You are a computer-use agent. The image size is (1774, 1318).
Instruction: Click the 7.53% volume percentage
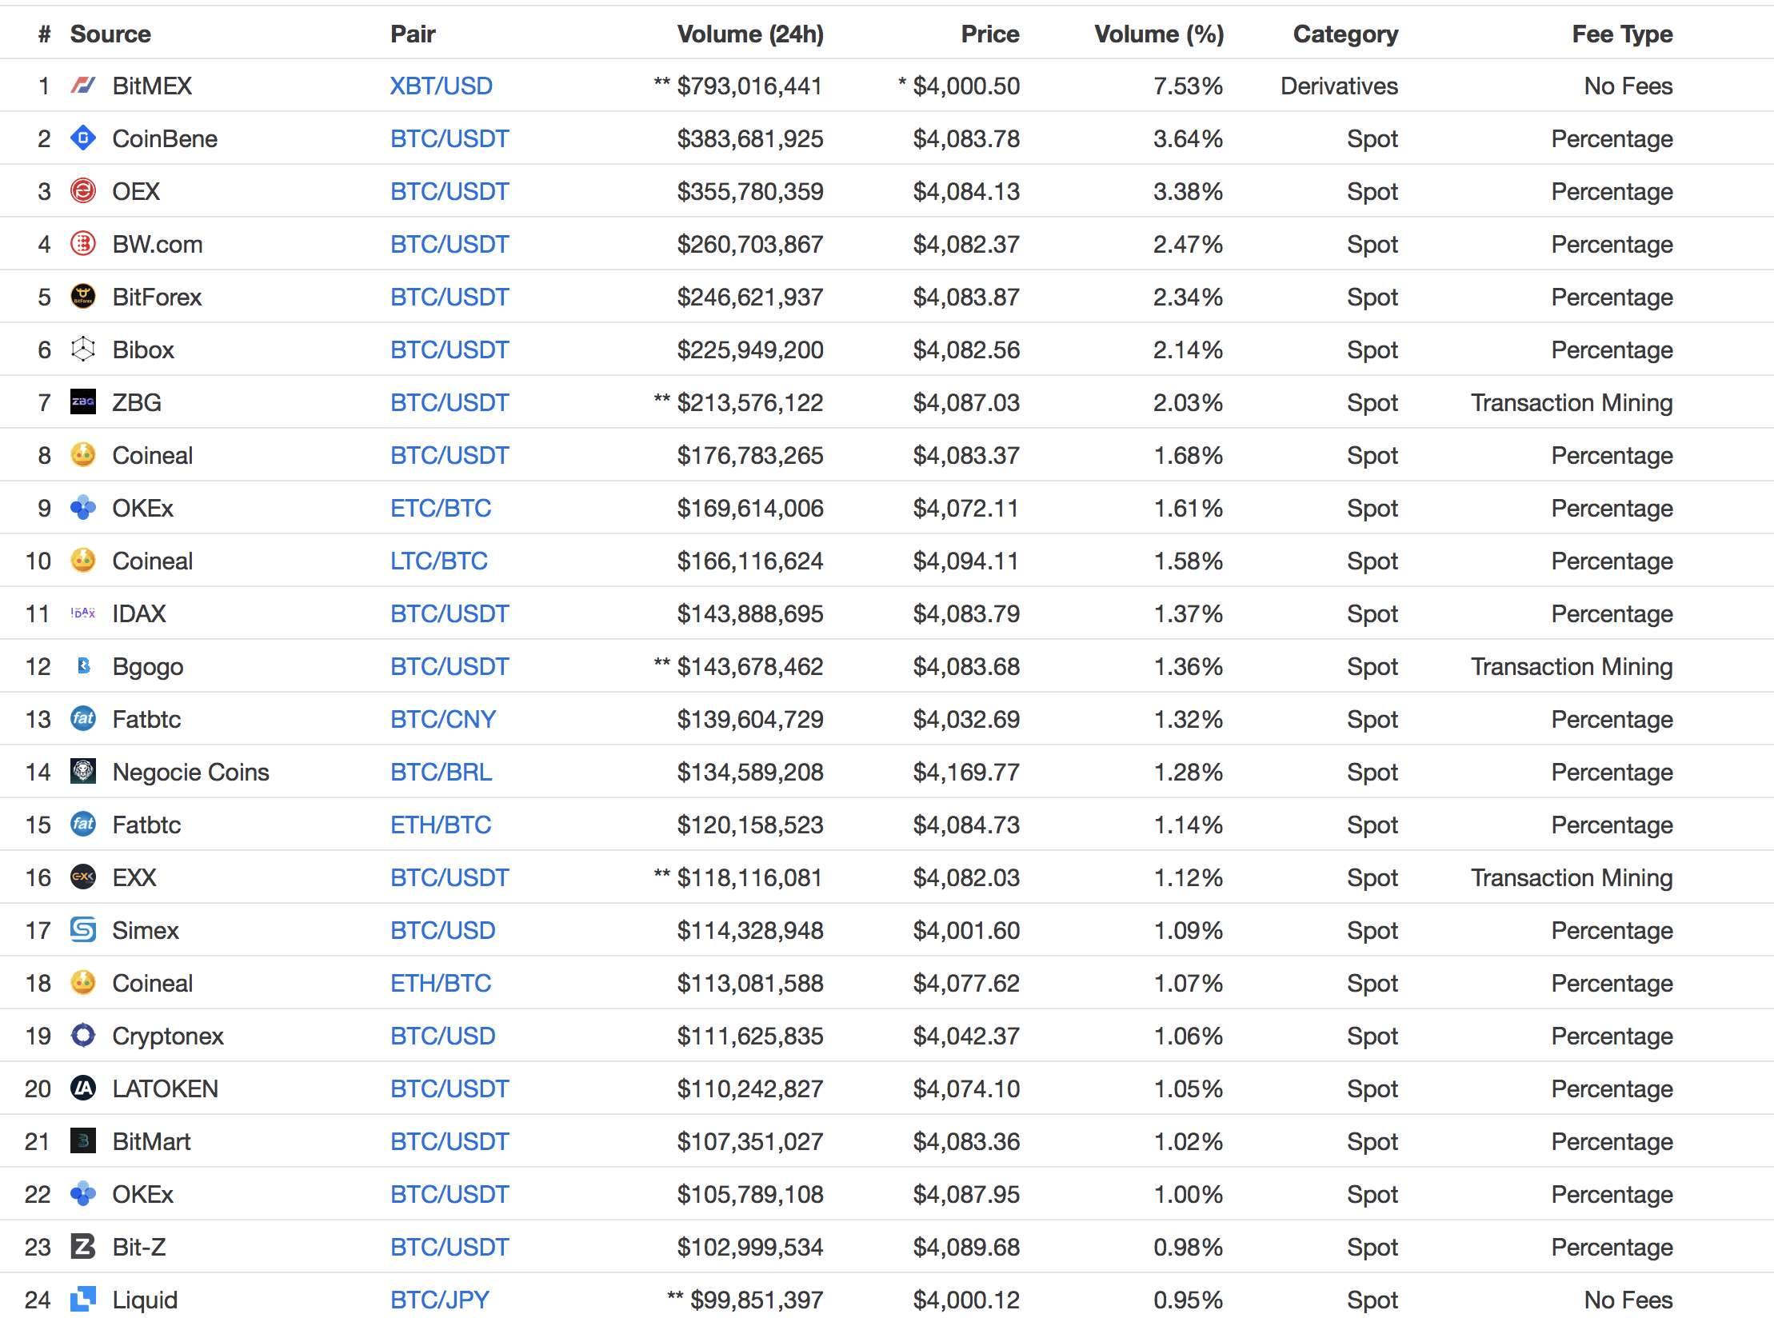pos(1188,86)
